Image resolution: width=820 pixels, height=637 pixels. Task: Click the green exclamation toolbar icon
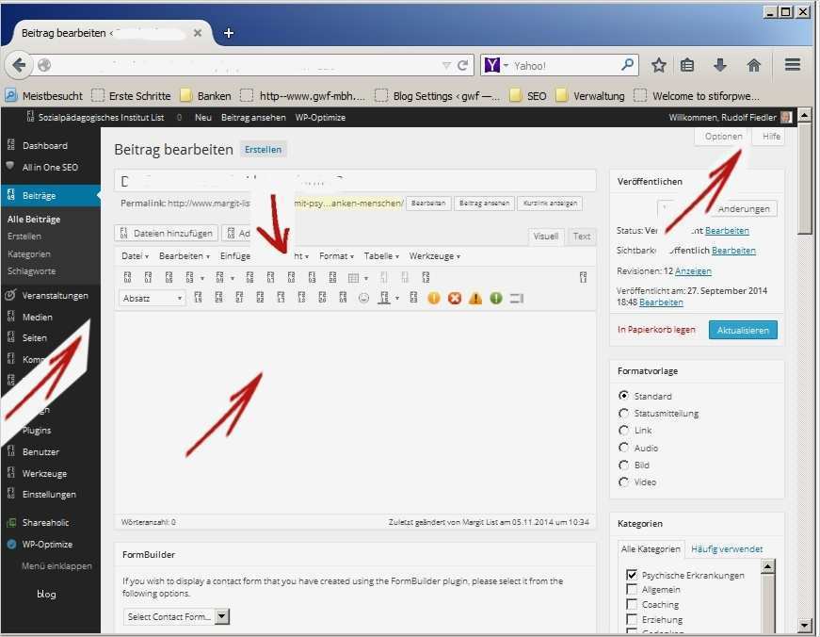click(x=494, y=298)
